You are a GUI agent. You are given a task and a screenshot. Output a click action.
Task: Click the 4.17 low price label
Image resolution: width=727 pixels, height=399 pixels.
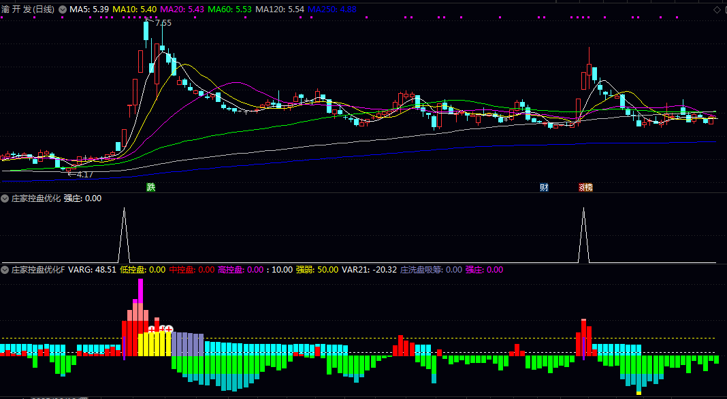tap(84, 175)
